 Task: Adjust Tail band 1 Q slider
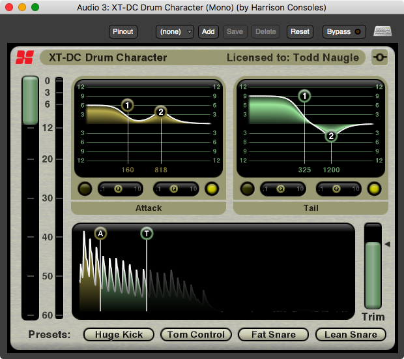coord(283,189)
